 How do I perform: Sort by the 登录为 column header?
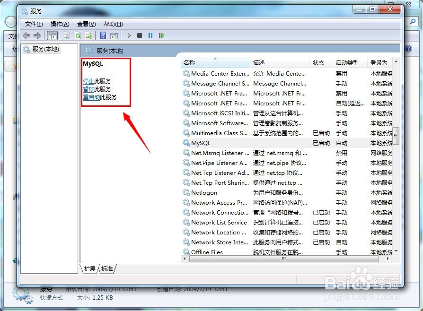(380, 63)
